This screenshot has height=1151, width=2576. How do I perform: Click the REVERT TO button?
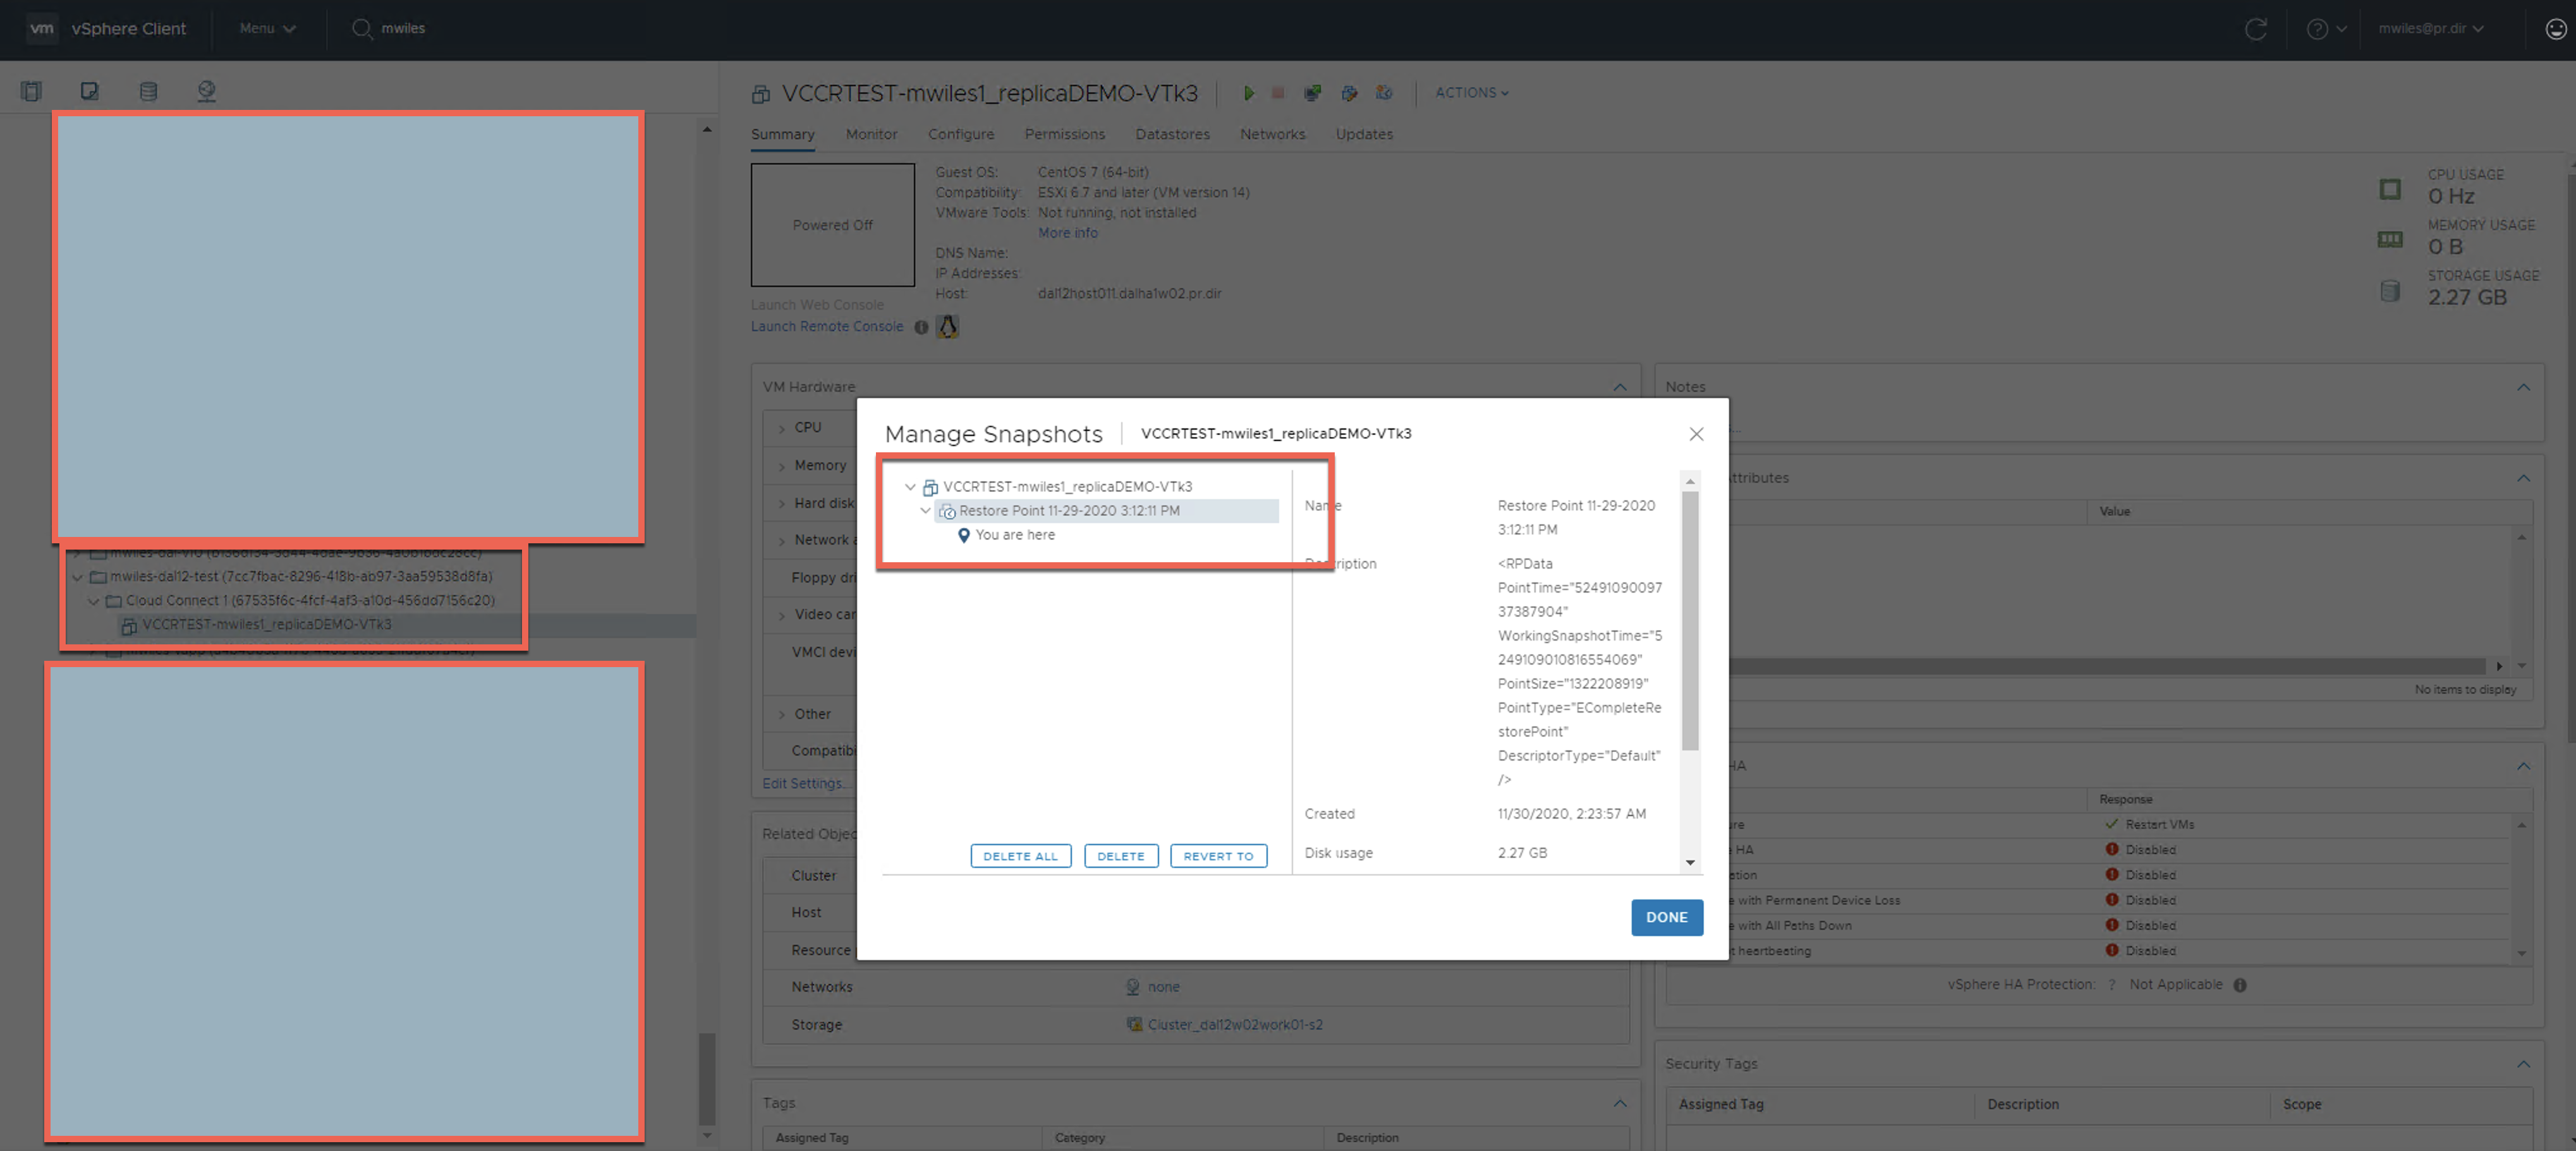pos(1217,856)
